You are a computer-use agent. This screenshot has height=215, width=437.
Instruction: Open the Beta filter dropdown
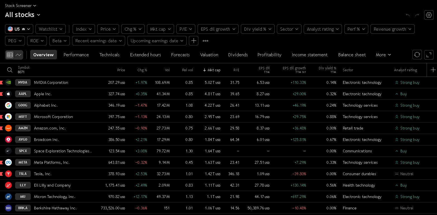(60, 41)
